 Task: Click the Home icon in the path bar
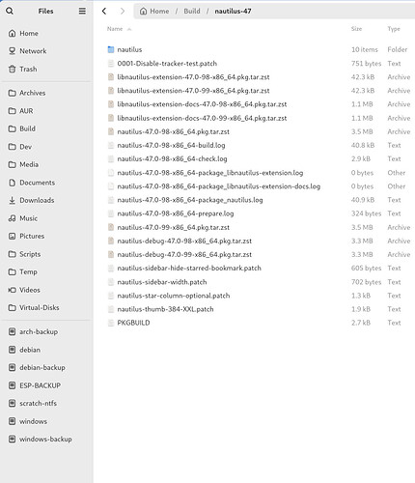click(144, 12)
